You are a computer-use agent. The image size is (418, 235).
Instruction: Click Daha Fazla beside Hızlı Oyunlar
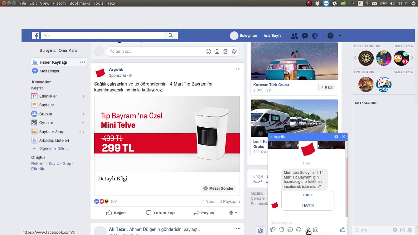click(403, 46)
